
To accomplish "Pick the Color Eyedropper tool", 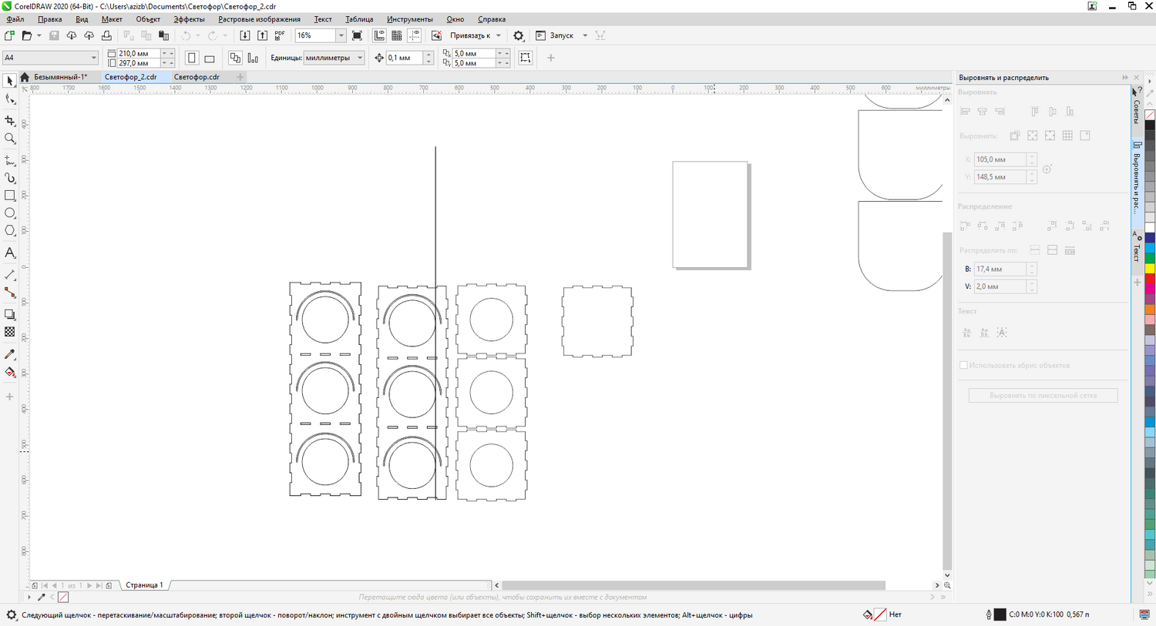I will tap(10, 354).
